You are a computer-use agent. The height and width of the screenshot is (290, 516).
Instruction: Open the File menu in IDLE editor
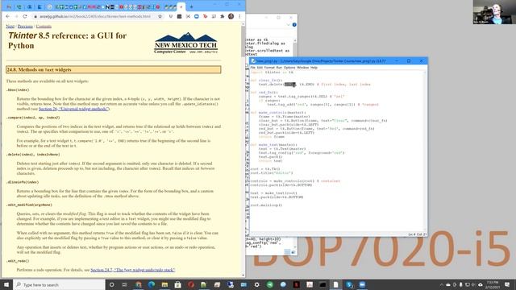coord(252,68)
